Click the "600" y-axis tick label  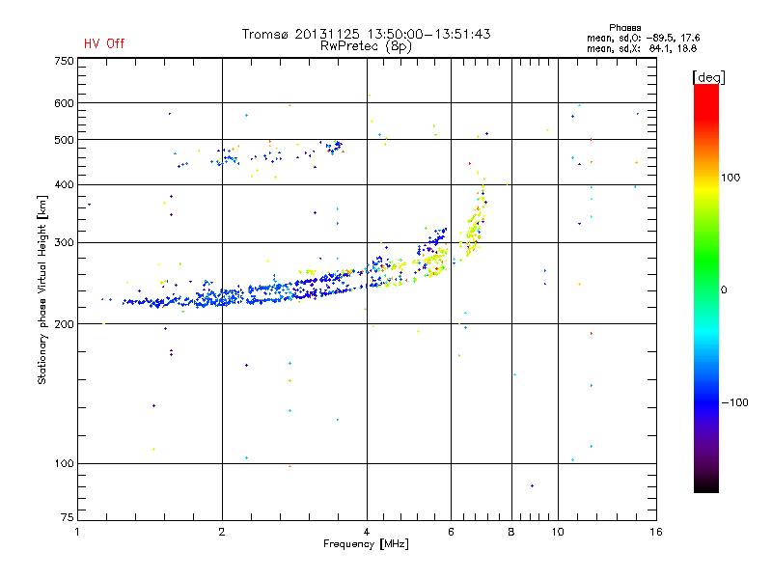coord(64,103)
